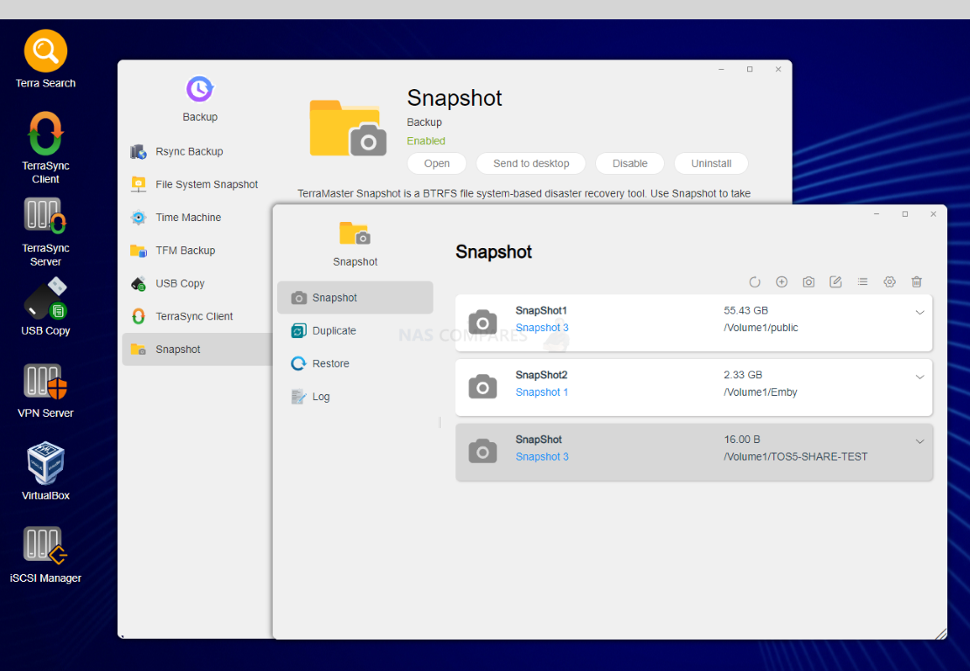Click the Enabled status text
The image size is (970, 671).
(x=426, y=141)
